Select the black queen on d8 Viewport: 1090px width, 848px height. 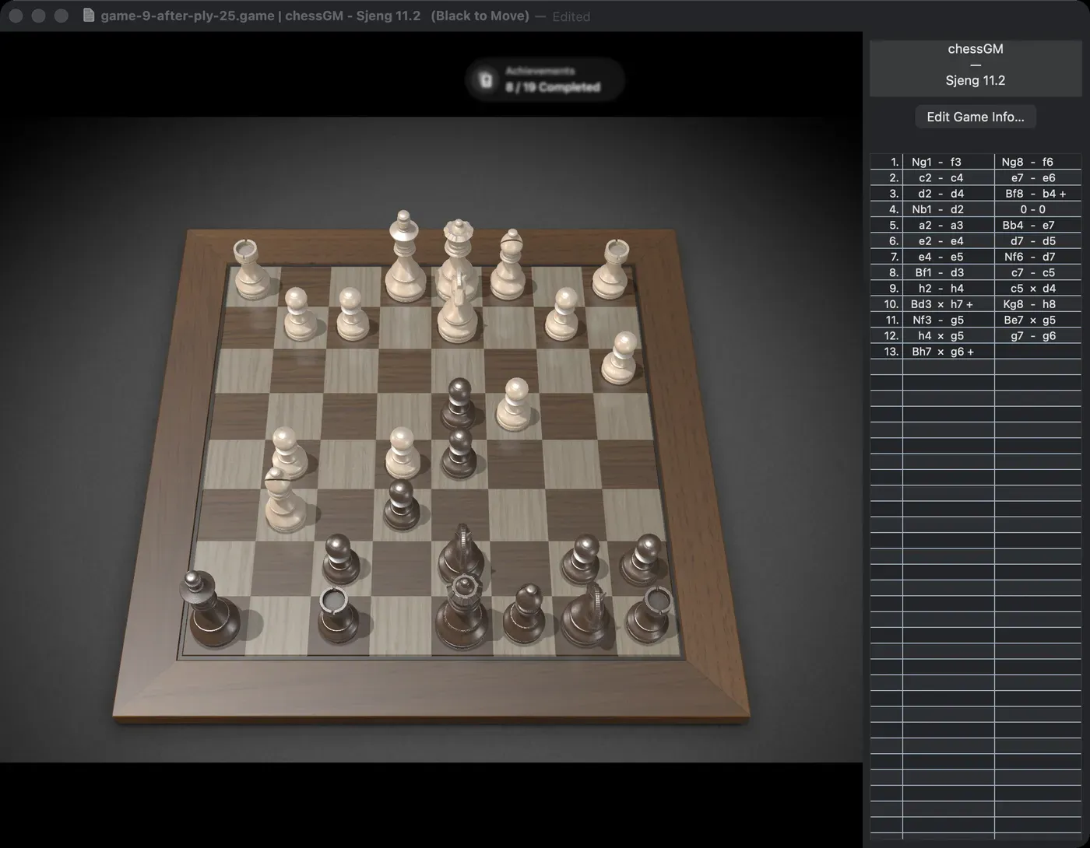464,611
